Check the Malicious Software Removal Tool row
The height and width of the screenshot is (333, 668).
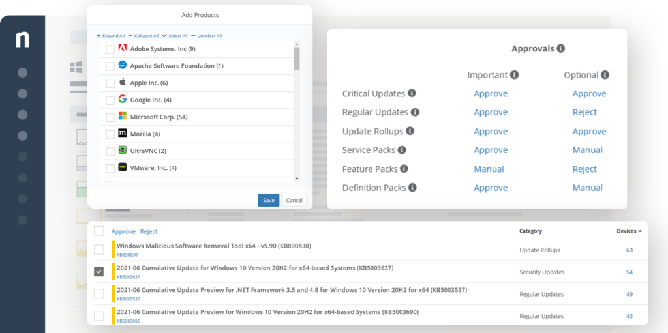(99, 250)
